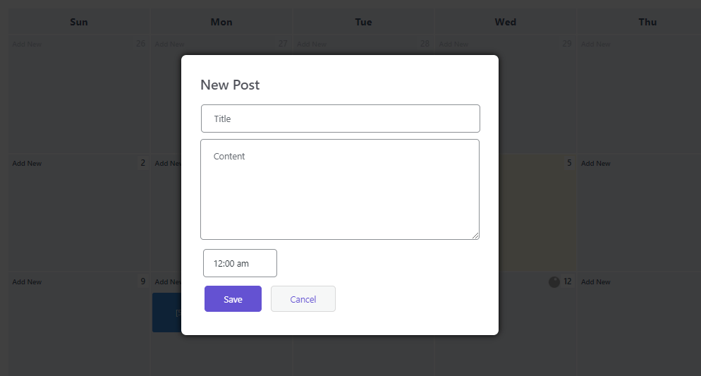Select the highlighted Wednesday 5 cell
The image size is (701, 376).
[x=536, y=212]
